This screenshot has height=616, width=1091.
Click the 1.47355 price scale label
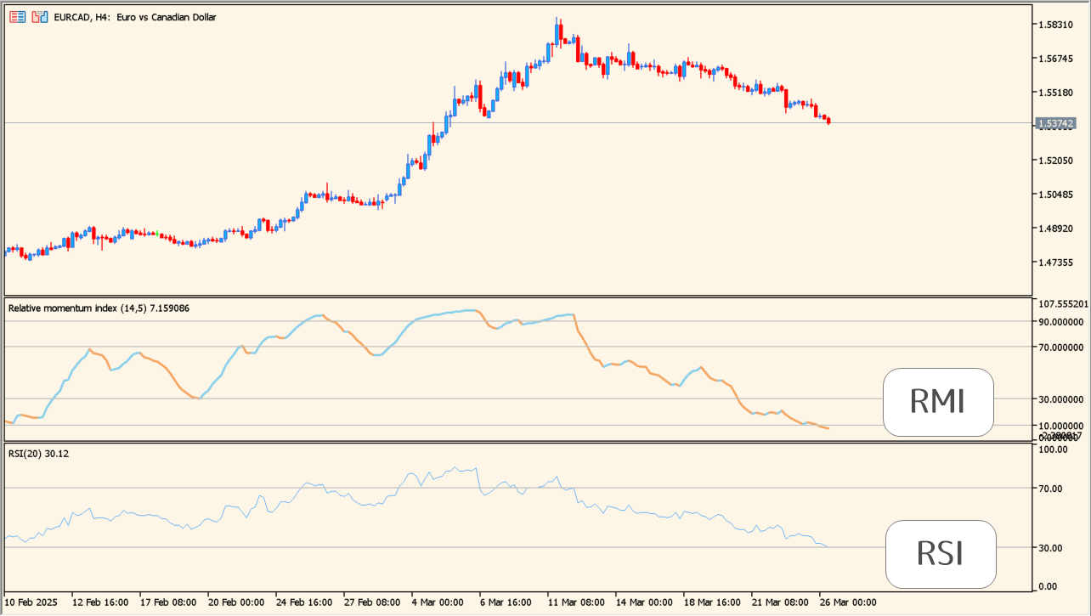tap(1055, 263)
